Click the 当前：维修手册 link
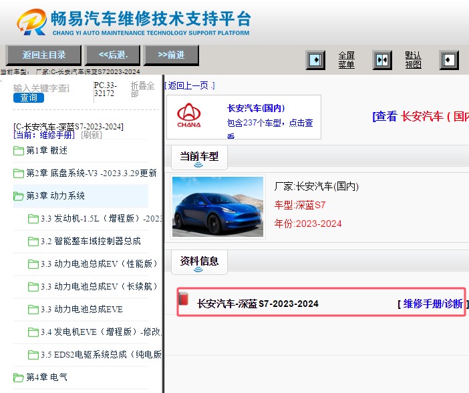This screenshot has height=393, width=469. [44, 135]
